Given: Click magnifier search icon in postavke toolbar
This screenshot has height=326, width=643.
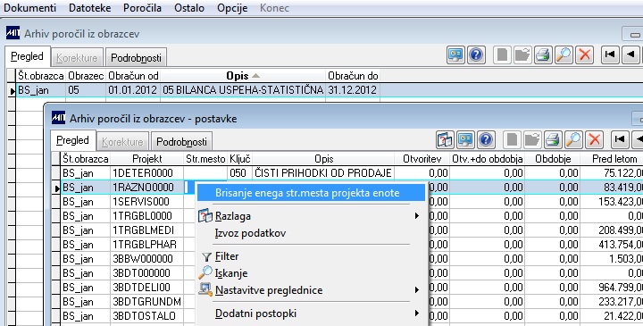Looking at the screenshot, I should (x=573, y=140).
